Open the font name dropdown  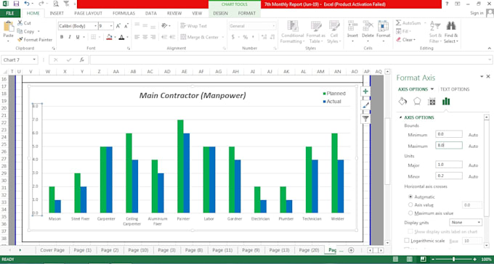pos(96,26)
